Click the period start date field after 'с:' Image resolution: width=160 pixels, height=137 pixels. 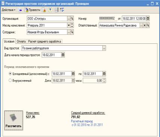[x=61, y=74]
